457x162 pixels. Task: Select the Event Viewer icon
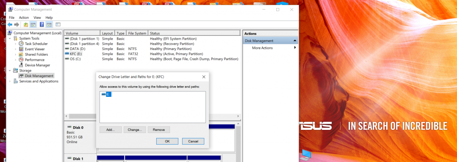pos(21,49)
